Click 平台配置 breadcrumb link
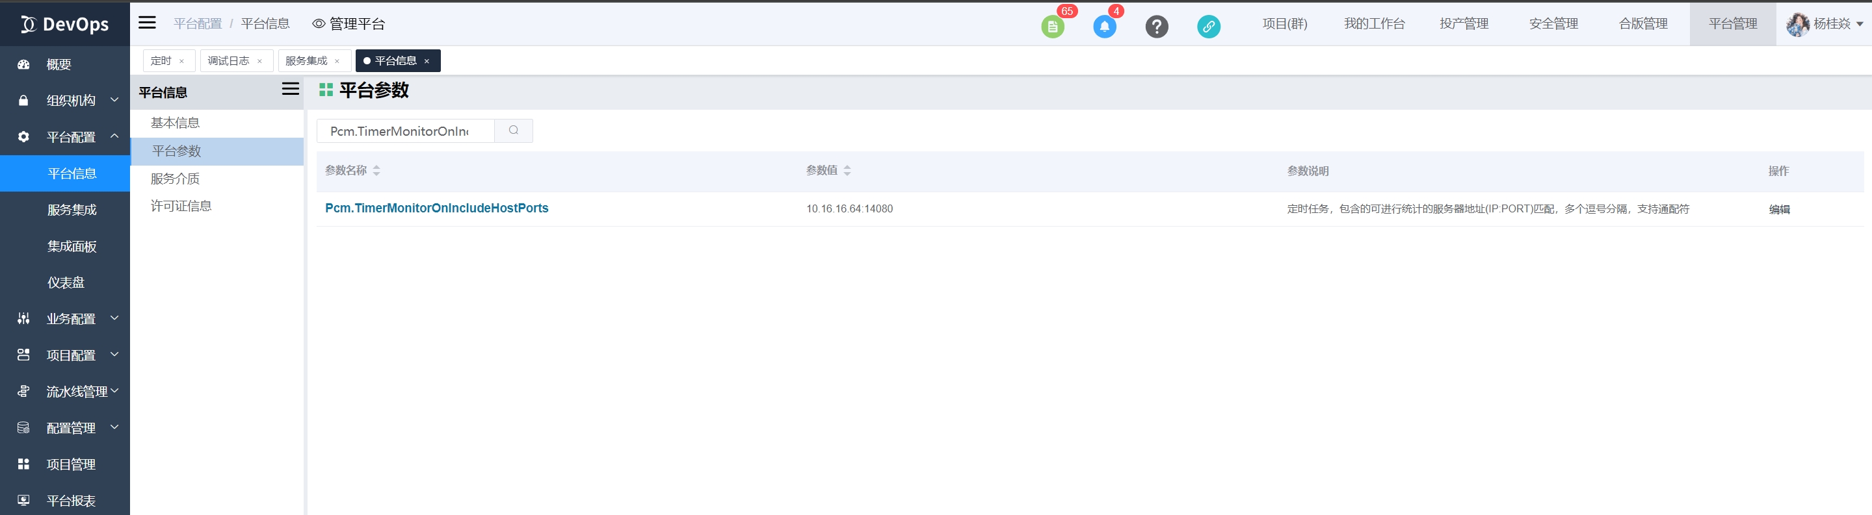This screenshot has width=1872, height=515. [198, 24]
